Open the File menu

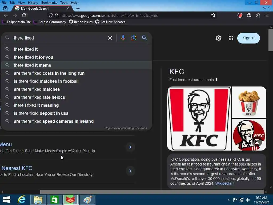click(4, 3)
